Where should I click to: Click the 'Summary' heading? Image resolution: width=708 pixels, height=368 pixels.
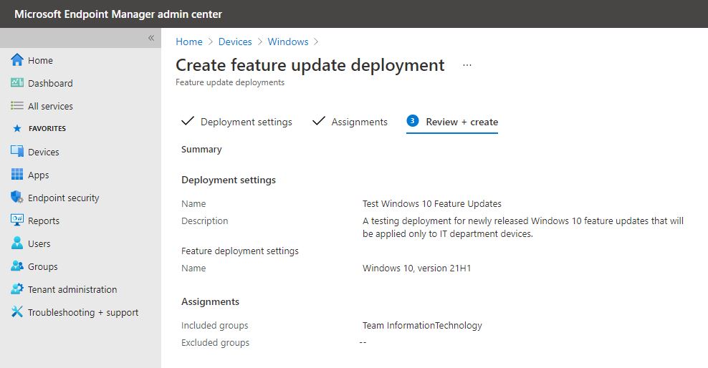pyautogui.click(x=201, y=149)
